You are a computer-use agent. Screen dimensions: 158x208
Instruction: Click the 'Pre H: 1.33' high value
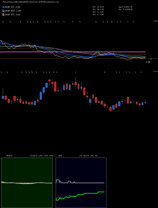click(x=98, y=9)
